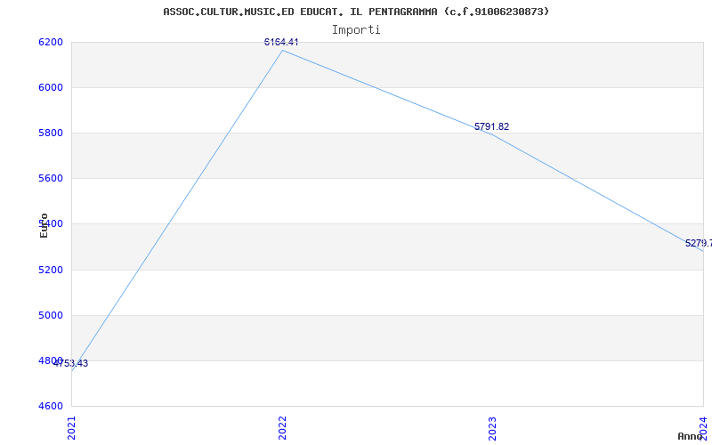Click the partly cut 5279 data label
This screenshot has width=712, height=445.
pos(699,243)
